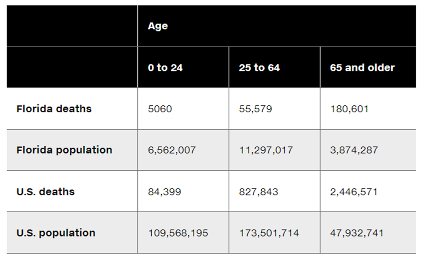The height and width of the screenshot is (260, 426).
Task: Select the cell with value 180,601
Action: pyautogui.click(x=368, y=109)
